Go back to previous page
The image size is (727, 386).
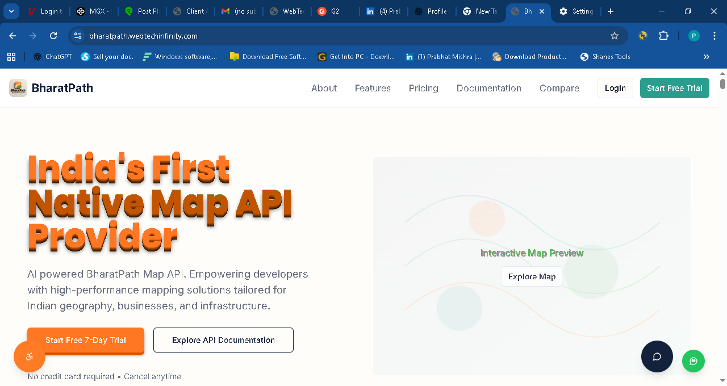(12, 36)
